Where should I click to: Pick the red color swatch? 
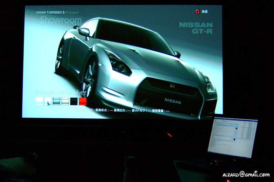tap(83, 101)
